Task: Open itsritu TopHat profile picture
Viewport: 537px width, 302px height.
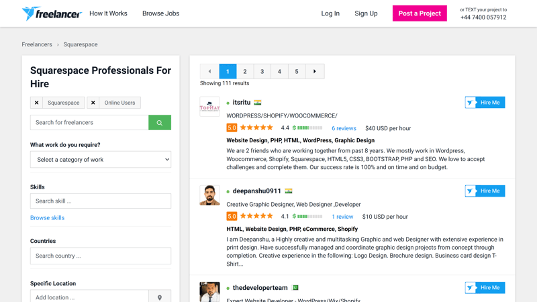Action: [209, 107]
